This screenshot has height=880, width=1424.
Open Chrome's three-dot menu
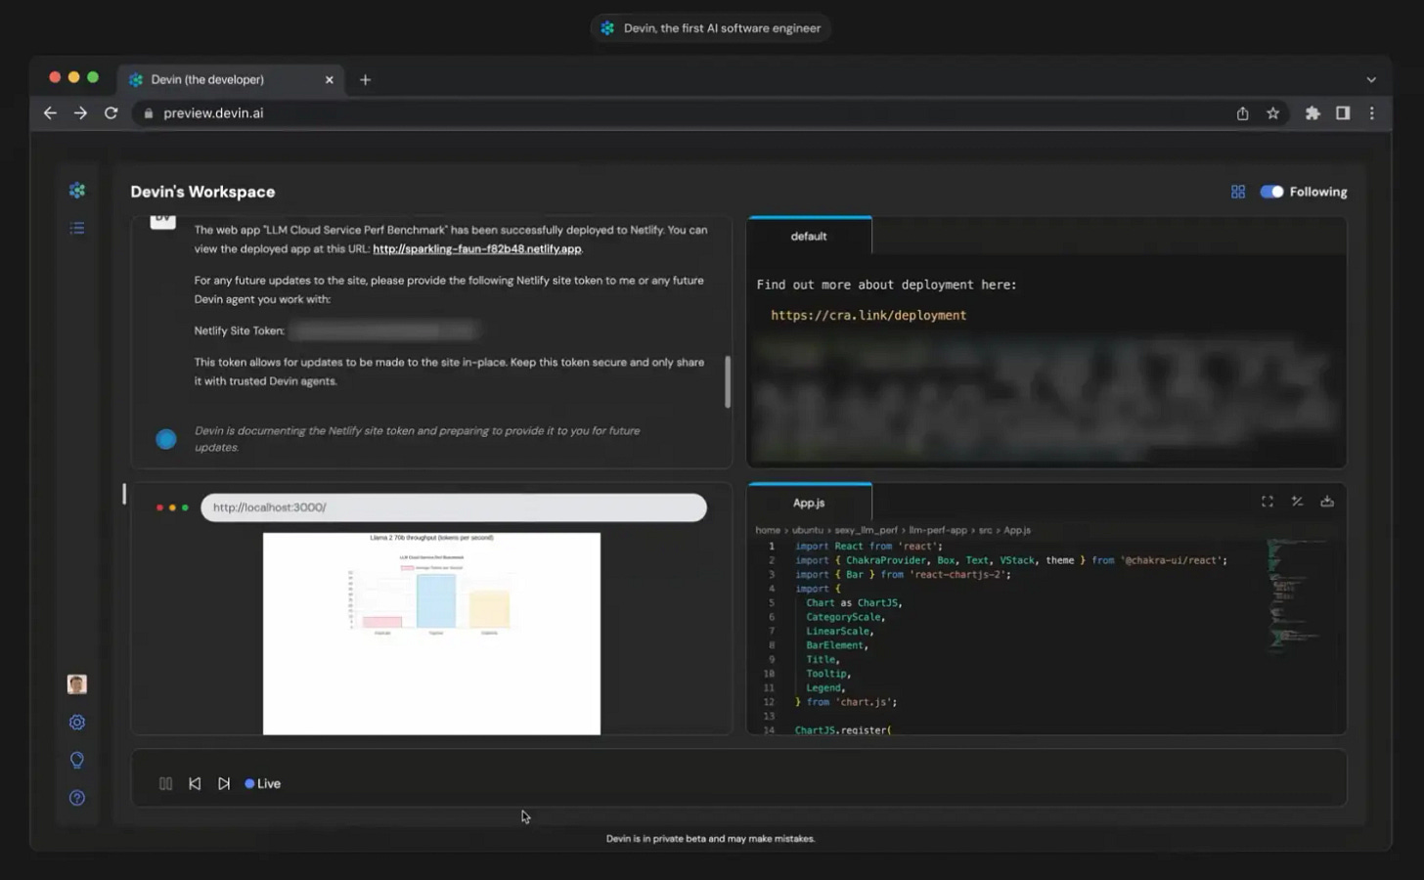coord(1372,113)
